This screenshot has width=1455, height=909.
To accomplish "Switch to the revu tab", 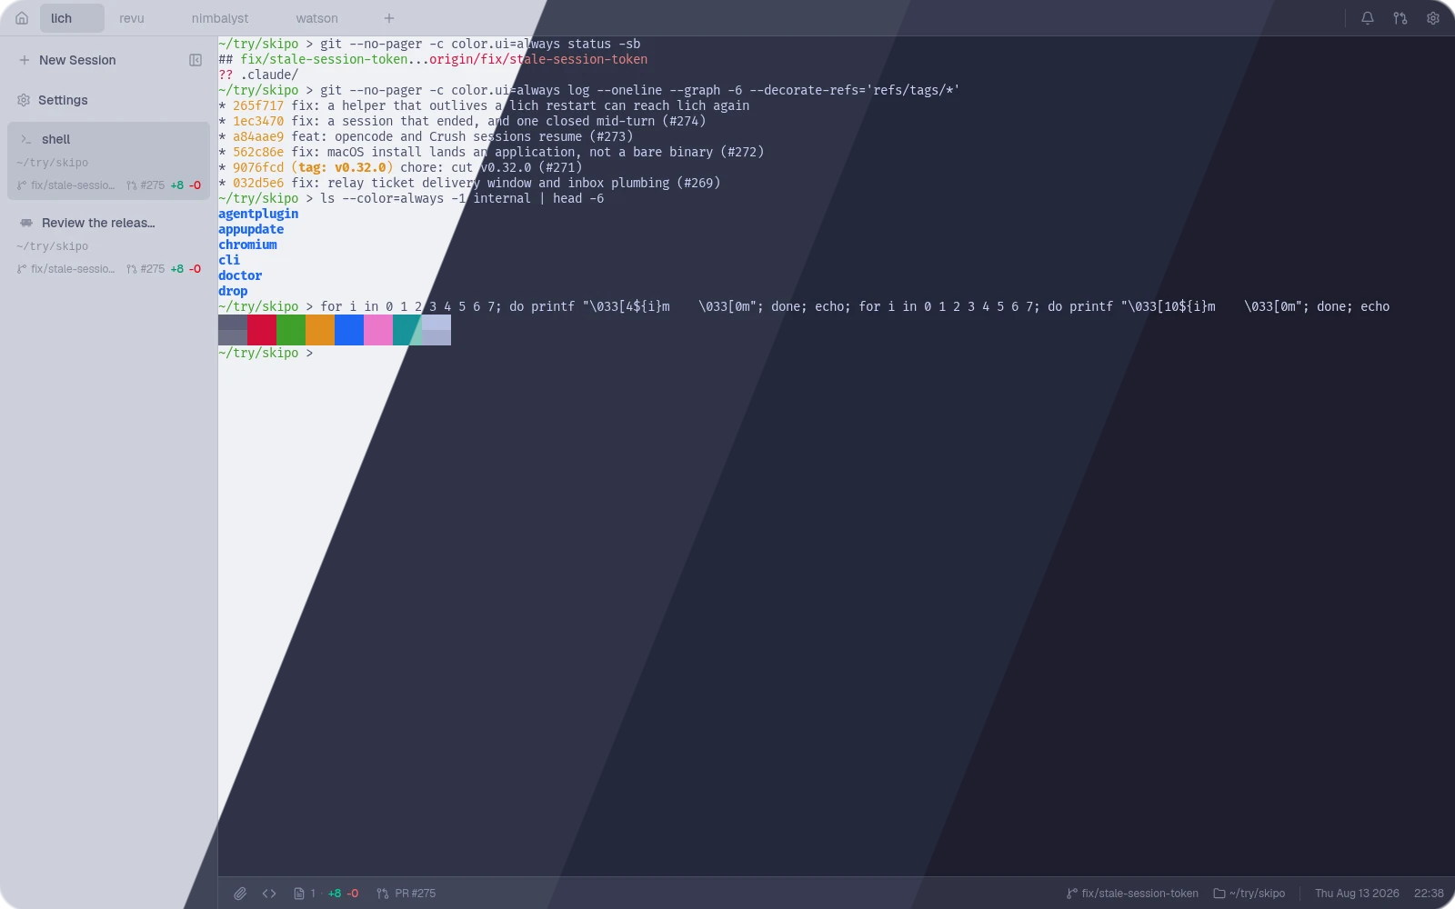I will click(x=132, y=18).
